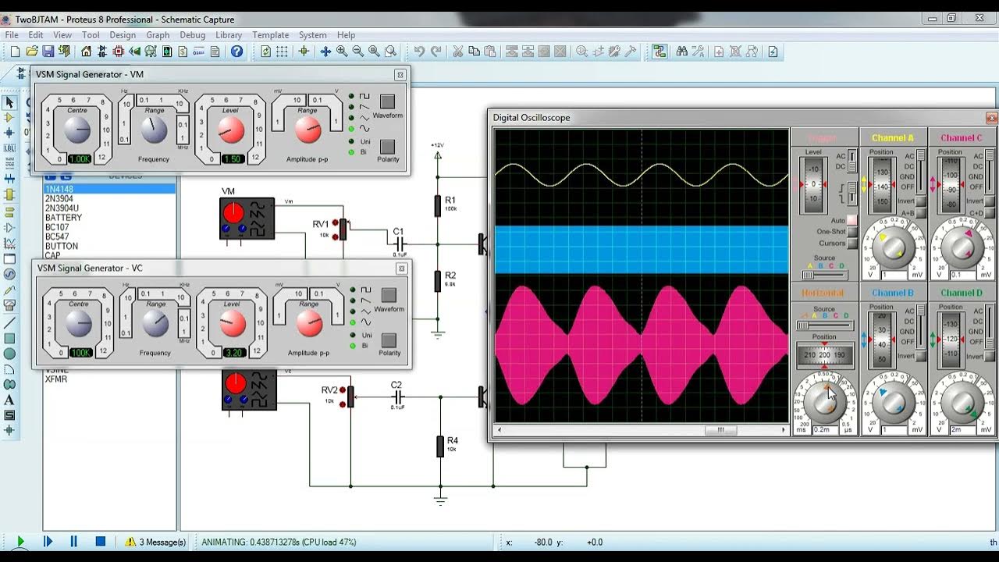Click the Trigger source slider
The width and height of the screenshot is (999, 562).
824,275
